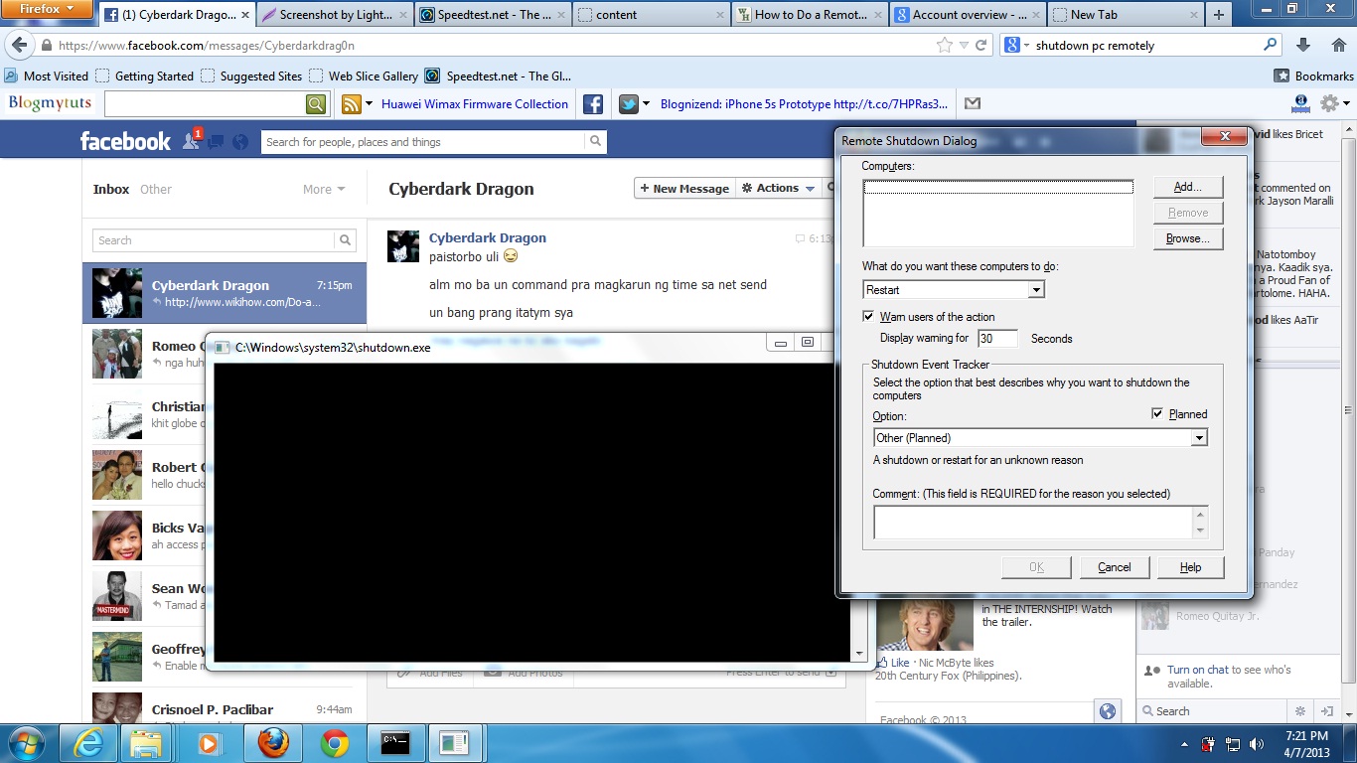Image resolution: width=1357 pixels, height=763 pixels.
Task: Switch to Screenshot by Light tab
Action: point(334,15)
